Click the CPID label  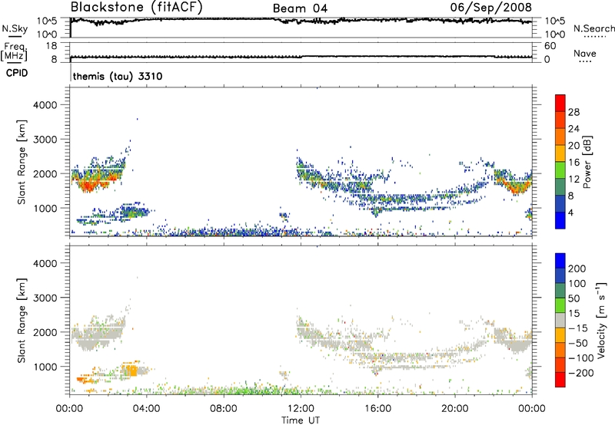coord(17,73)
